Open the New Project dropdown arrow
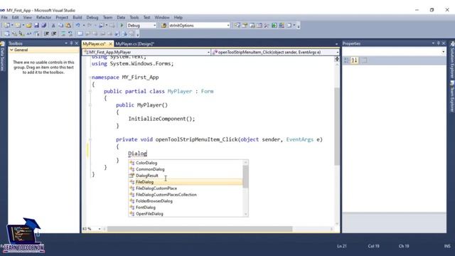The image size is (455, 256). pyautogui.click(x=12, y=26)
